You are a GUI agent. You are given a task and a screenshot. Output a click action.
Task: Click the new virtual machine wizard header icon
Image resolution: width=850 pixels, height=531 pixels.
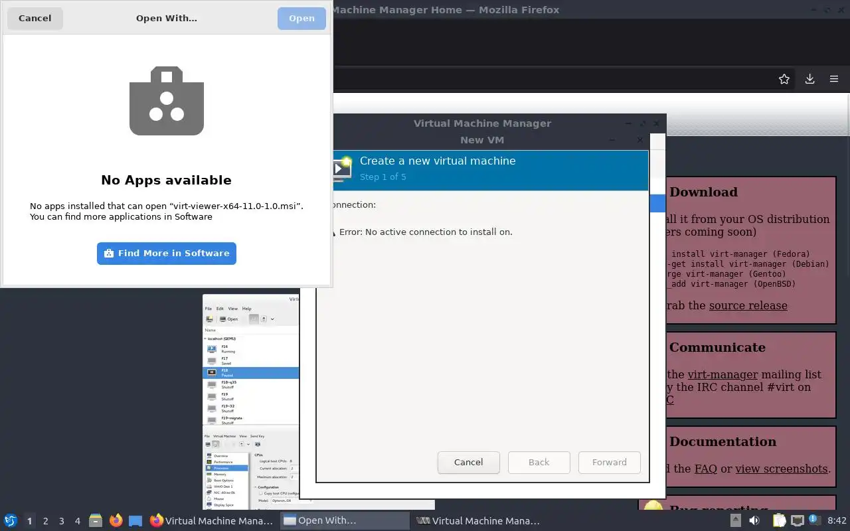pos(341,169)
